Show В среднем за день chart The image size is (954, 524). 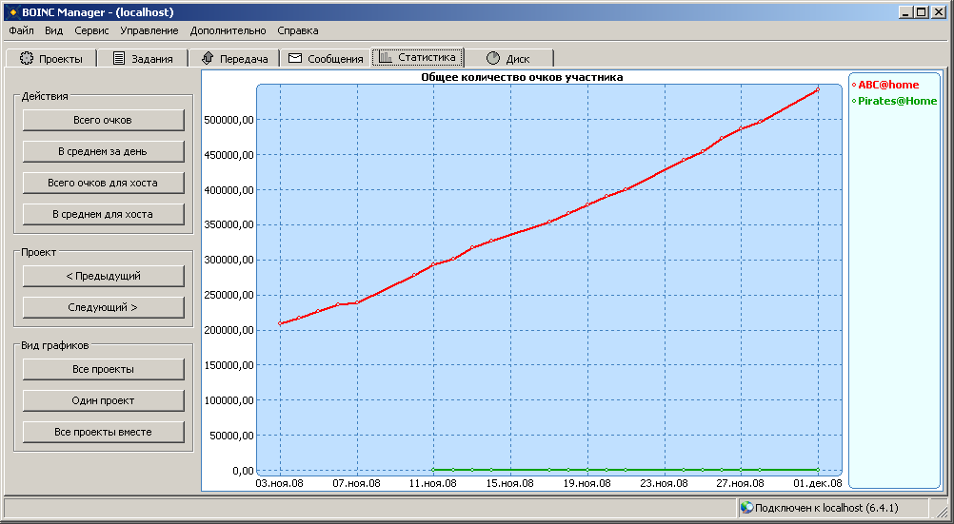(103, 151)
